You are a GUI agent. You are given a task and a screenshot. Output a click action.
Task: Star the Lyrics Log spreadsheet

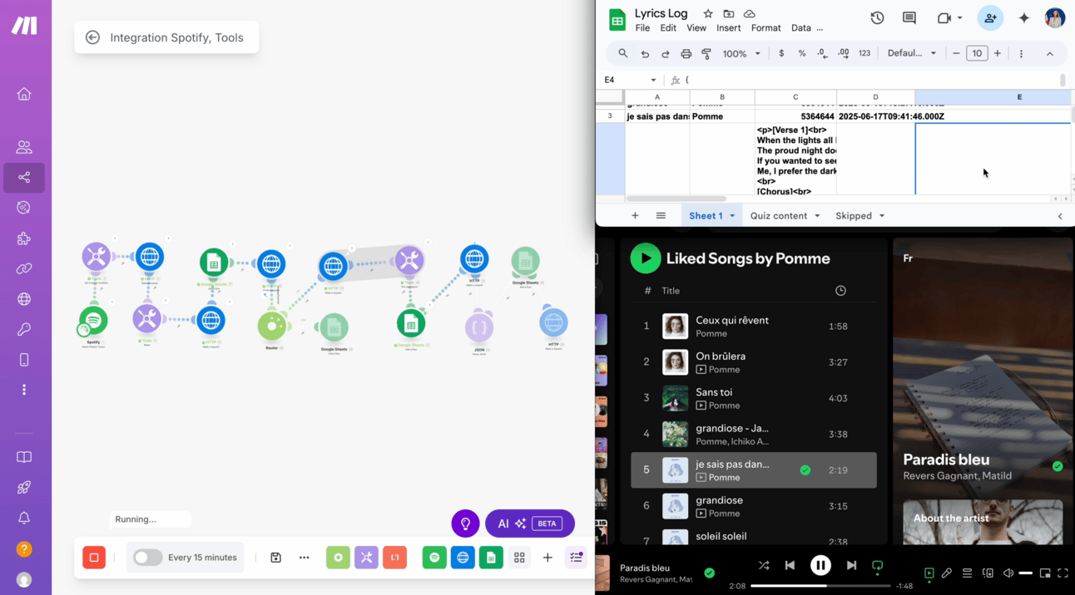coord(708,13)
